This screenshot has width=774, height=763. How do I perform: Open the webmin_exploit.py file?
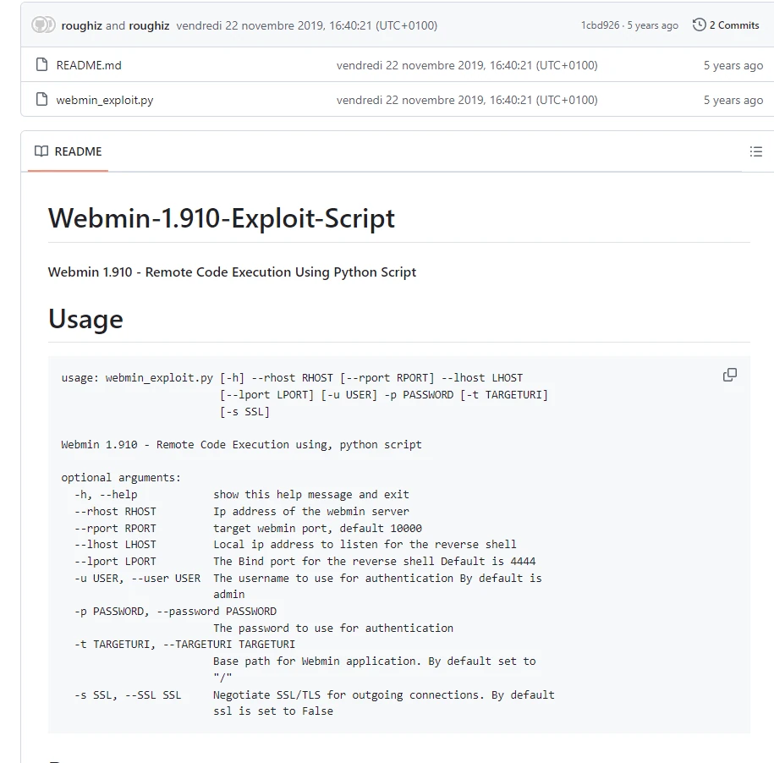(105, 100)
